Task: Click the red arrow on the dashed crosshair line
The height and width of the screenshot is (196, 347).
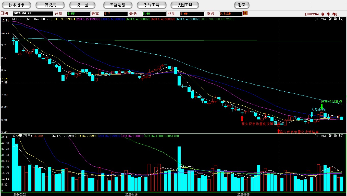Action: (278, 131)
